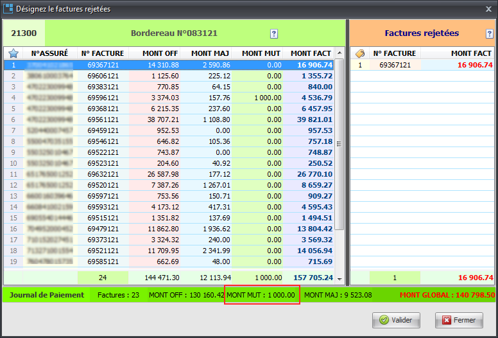Click the window icon in the title bar
The width and height of the screenshot is (498, 338).
[8, 8]
